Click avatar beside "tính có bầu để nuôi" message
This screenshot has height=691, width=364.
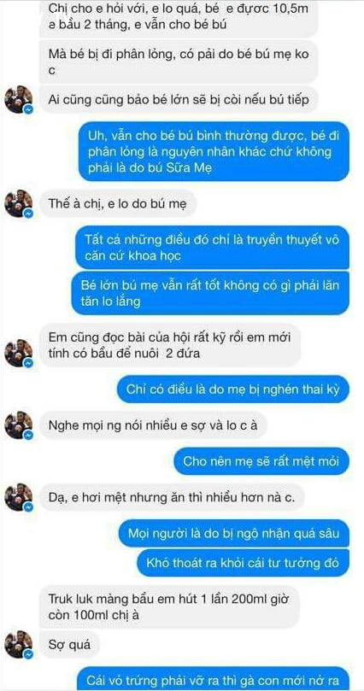(19, 353)
